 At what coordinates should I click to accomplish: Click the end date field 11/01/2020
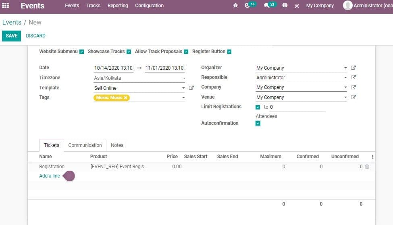165,68
